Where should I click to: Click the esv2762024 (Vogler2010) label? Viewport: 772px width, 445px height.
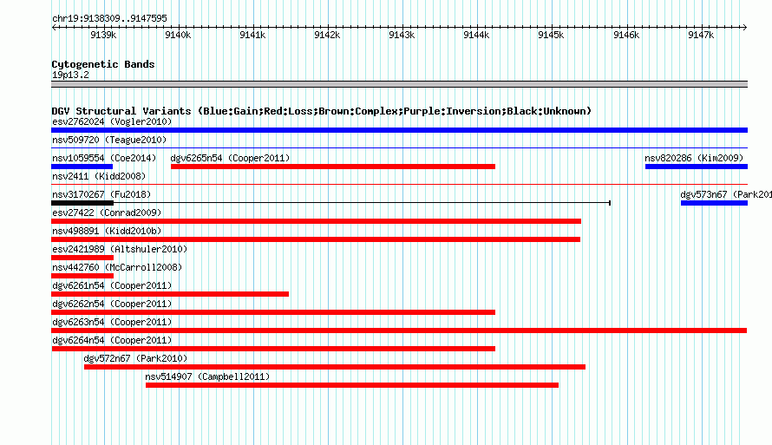point(112,121)
